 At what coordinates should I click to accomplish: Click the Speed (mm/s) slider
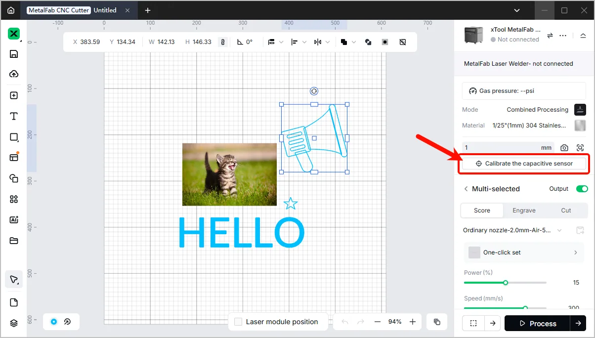[x=505, y=308]
